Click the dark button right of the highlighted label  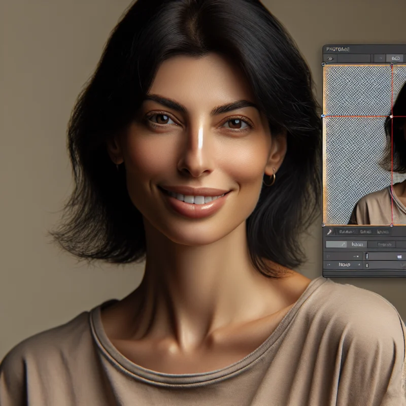tap(384, 244)
